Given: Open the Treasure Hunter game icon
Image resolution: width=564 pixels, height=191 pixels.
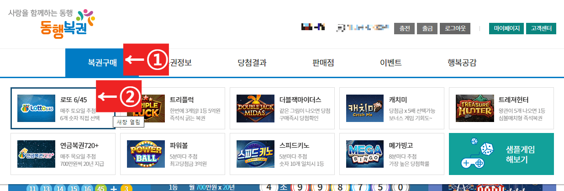Looking at the screenshot, I should coord(475,108).
